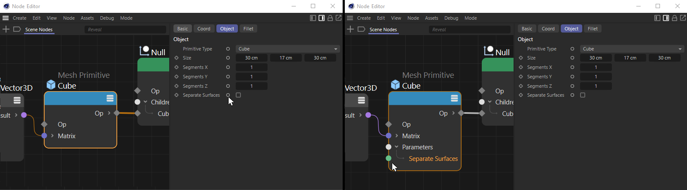687x190 pixels.
Task: Expand the Matrix input in left window's Cube node
Action: coord(52,136)
